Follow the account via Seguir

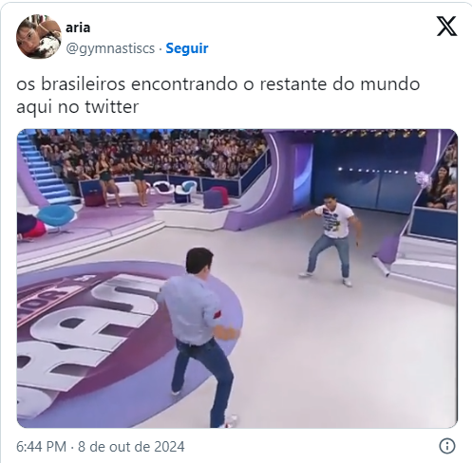pos(187,48)
